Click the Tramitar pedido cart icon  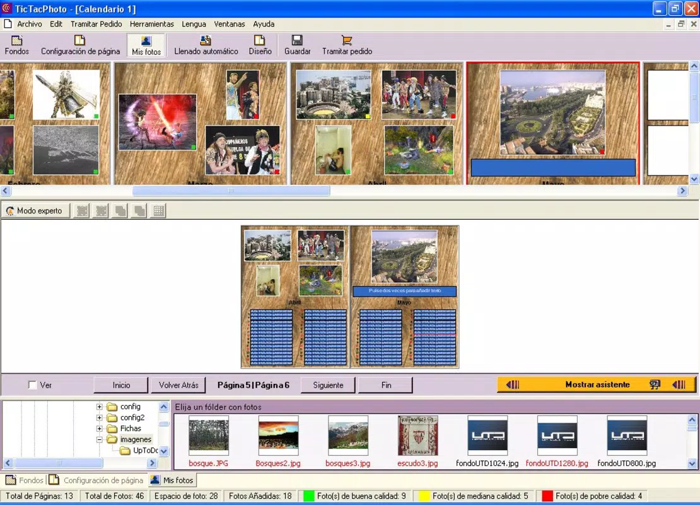click(x=346, y=40)
